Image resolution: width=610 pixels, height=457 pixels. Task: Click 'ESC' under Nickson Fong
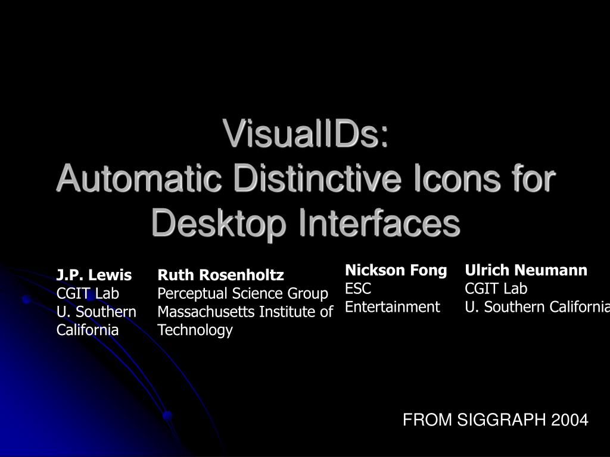[358, 289]
